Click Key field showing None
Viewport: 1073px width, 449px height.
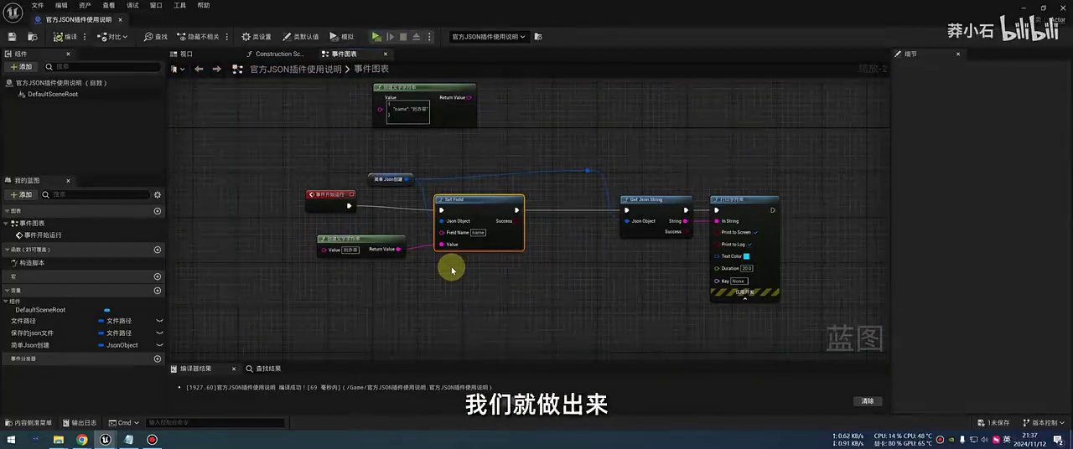[739, 281]
